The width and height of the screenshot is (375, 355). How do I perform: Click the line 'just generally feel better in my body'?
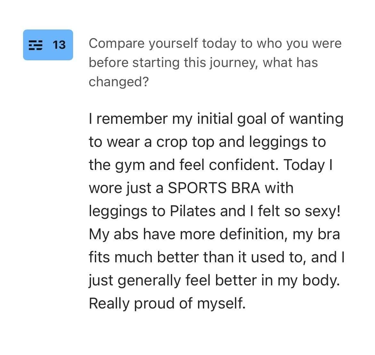[214, 281]
